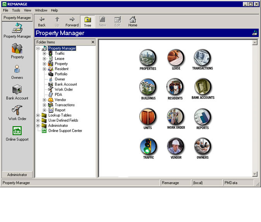
Task: Go Forward using the toolbar arrow
Action: (x=72, y=22)
